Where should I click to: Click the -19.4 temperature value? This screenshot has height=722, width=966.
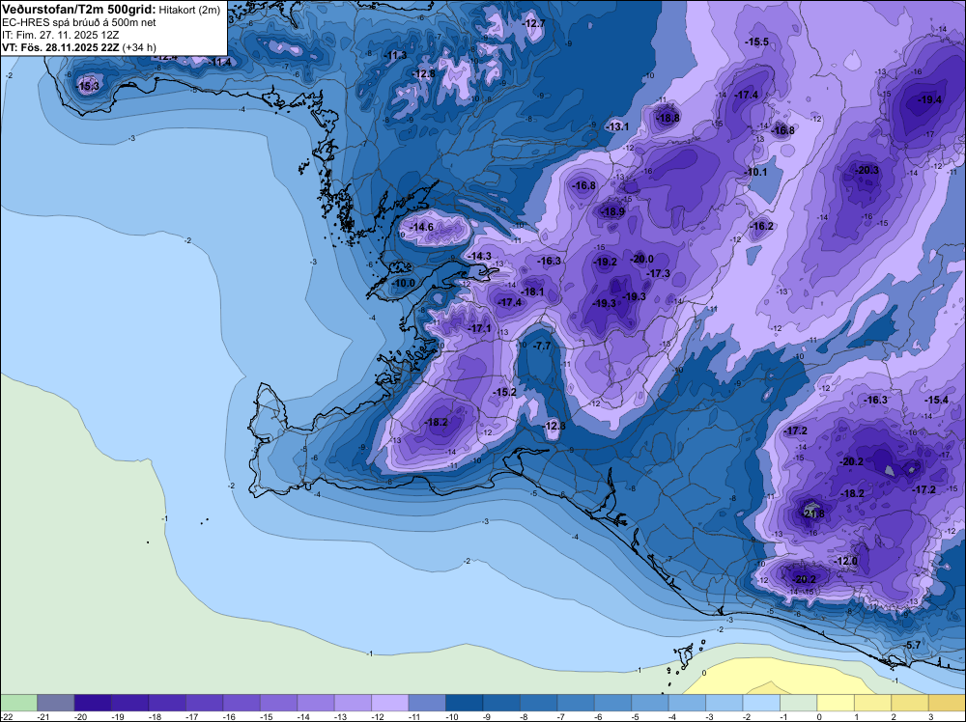pyautogui.click(x=930, y=99)
